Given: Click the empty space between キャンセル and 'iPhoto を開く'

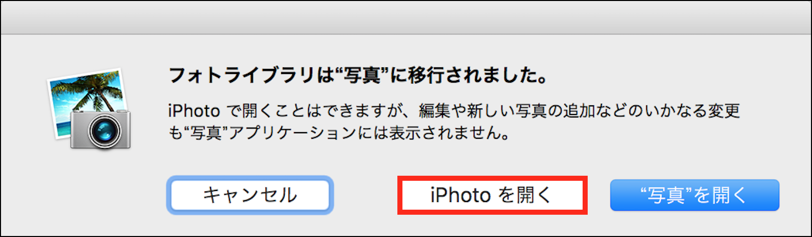Looking at the screenshot, I should tap(365, 195).
